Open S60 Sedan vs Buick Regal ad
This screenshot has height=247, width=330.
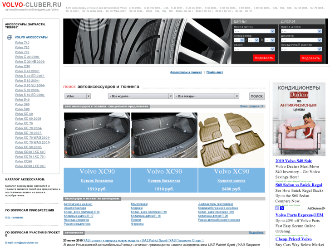point(299,185)
